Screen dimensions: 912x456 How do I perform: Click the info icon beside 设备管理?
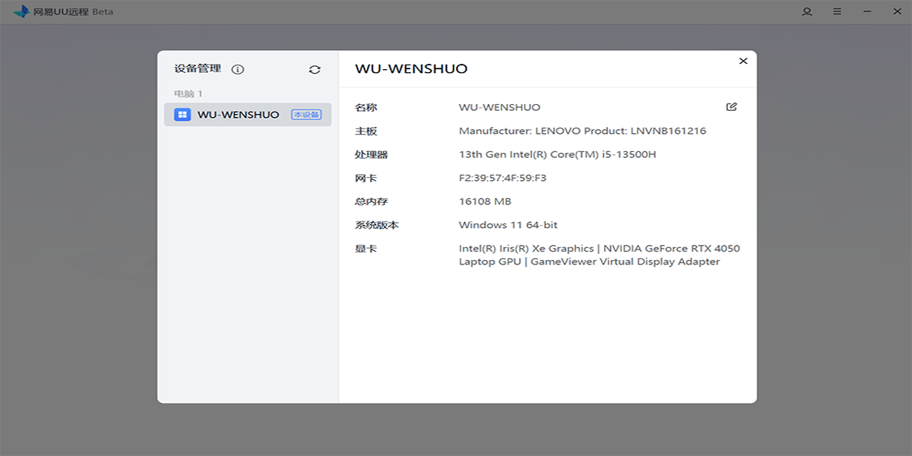(238, 69)
